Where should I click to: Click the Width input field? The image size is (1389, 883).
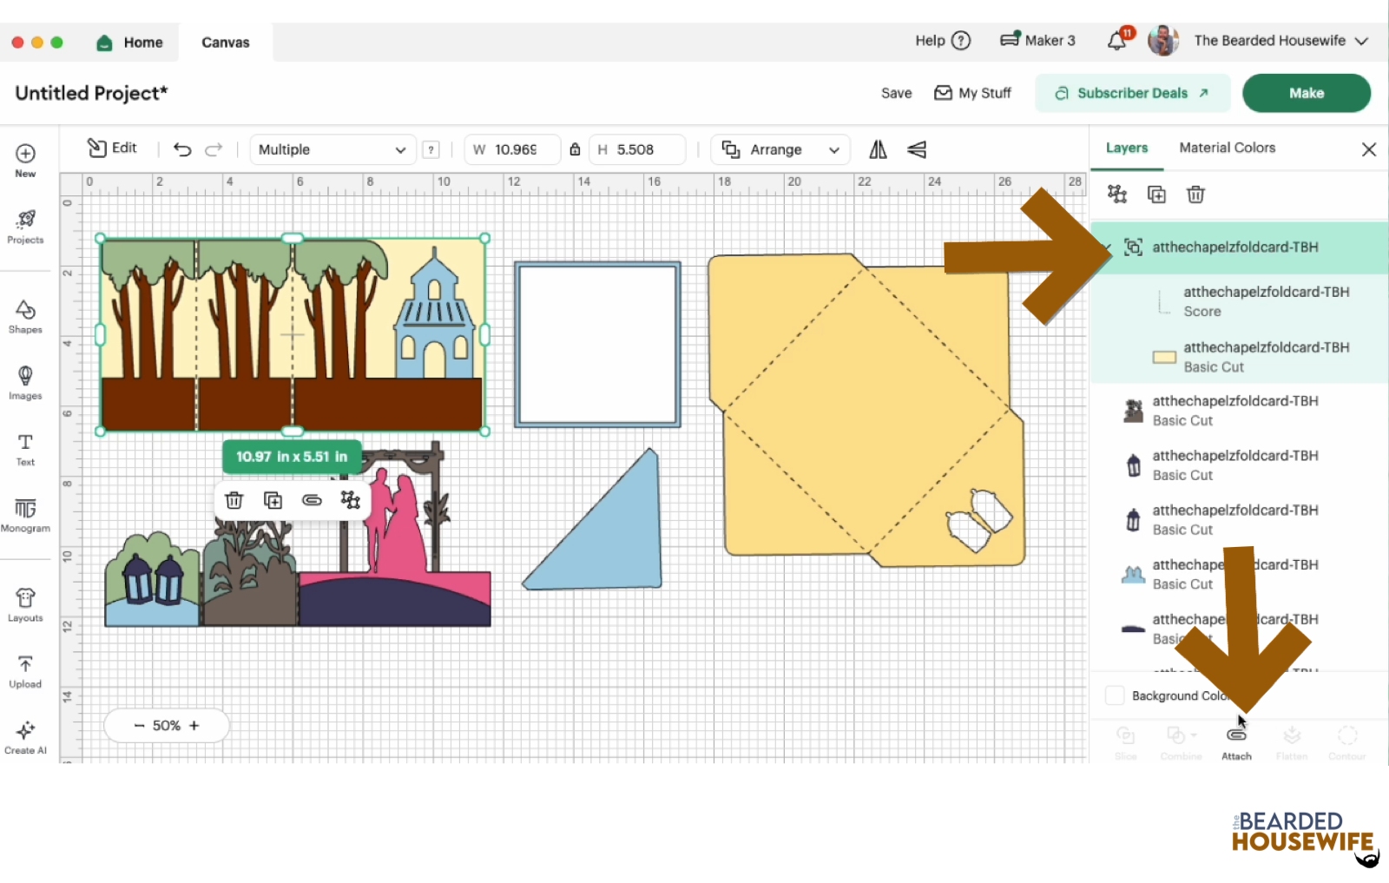tap(517, 149)
